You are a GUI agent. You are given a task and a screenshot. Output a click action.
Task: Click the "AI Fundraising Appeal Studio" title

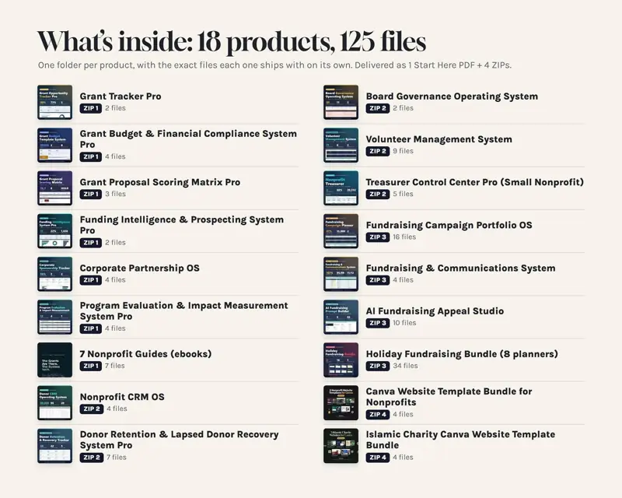click(x=435, y=311)
